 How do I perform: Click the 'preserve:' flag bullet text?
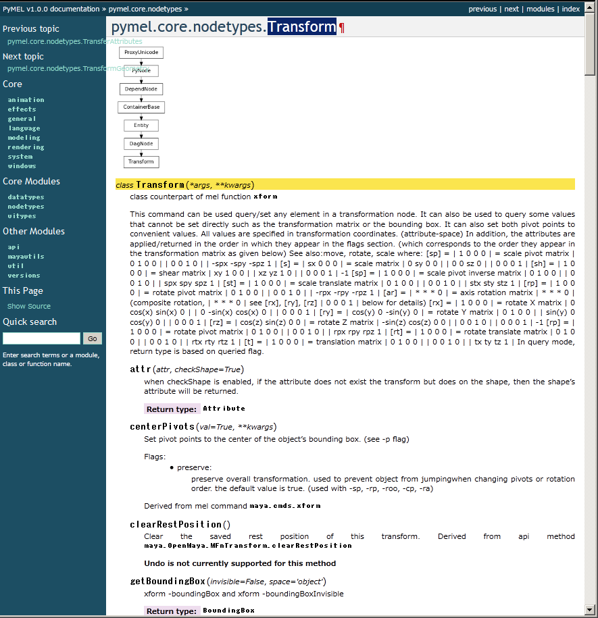[x=194, y=467]
